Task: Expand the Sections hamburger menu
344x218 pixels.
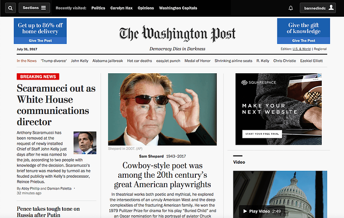Action: click(34, 8)
